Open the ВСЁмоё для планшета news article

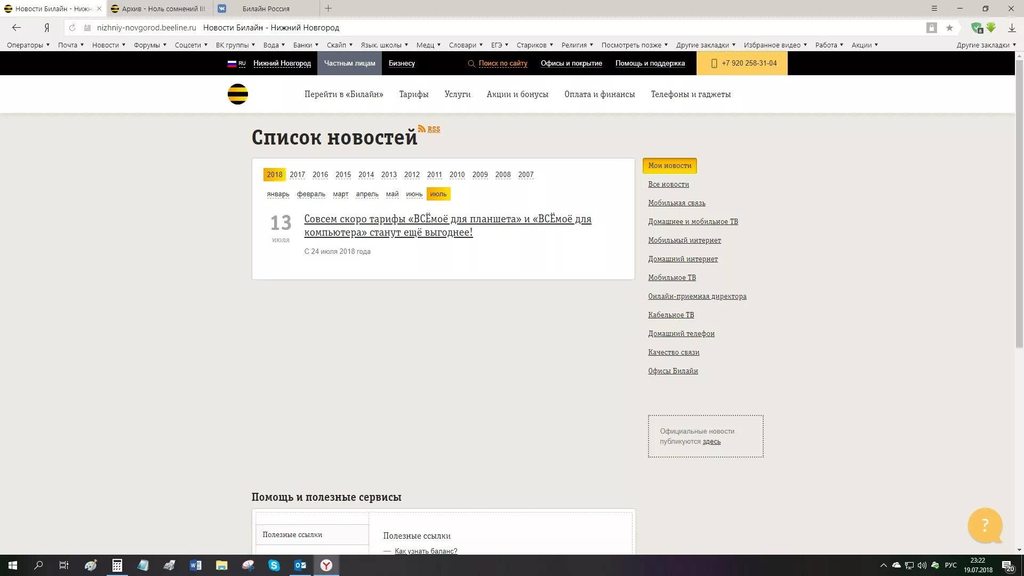point(447,226)
